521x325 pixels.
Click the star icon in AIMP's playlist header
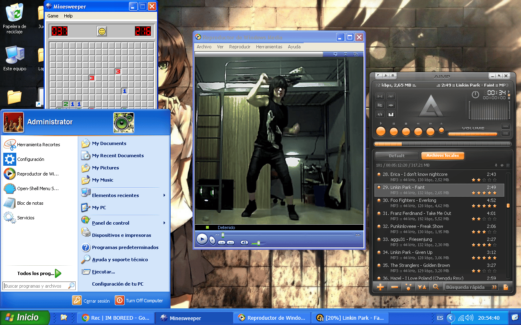click(x=502, y=165)
